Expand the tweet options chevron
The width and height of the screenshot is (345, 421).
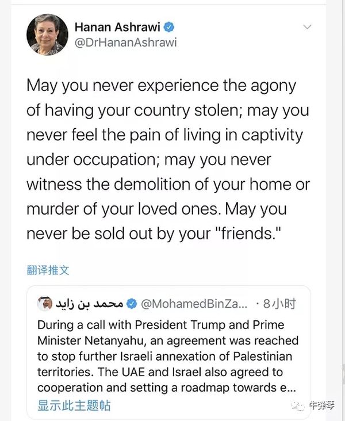(308, 27)
